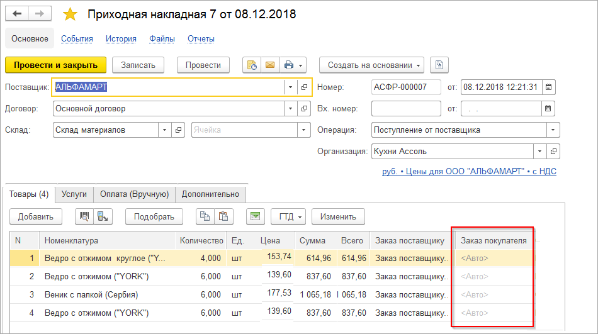The image size is (598, 334).
Task: Open the Дополнительно tab
Action: click(x=210, y=194)
